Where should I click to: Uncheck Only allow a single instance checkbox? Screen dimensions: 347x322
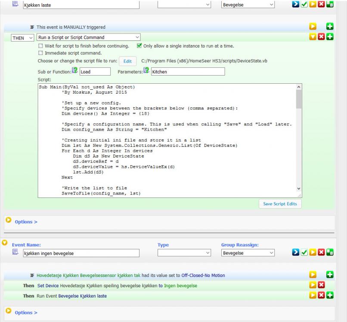(139, 46)
